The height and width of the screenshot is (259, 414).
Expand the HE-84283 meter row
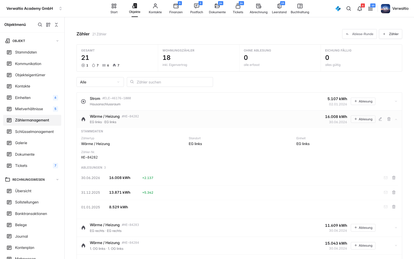(396, 228)
